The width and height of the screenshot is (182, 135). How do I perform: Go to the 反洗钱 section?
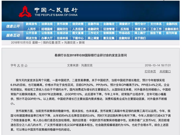124,29
